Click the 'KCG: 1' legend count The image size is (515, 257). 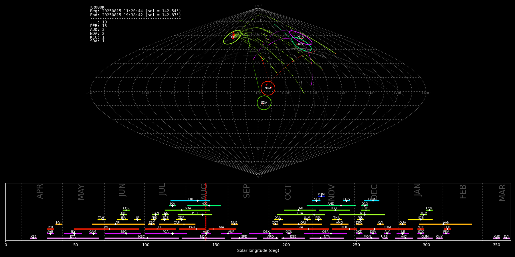point(97,37)
